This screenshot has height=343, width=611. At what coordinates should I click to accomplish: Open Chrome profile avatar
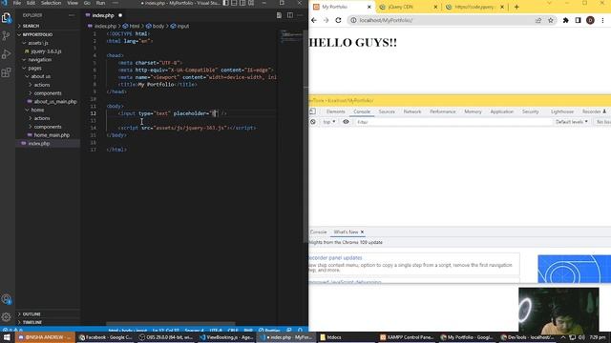click(x=590, y=20)
